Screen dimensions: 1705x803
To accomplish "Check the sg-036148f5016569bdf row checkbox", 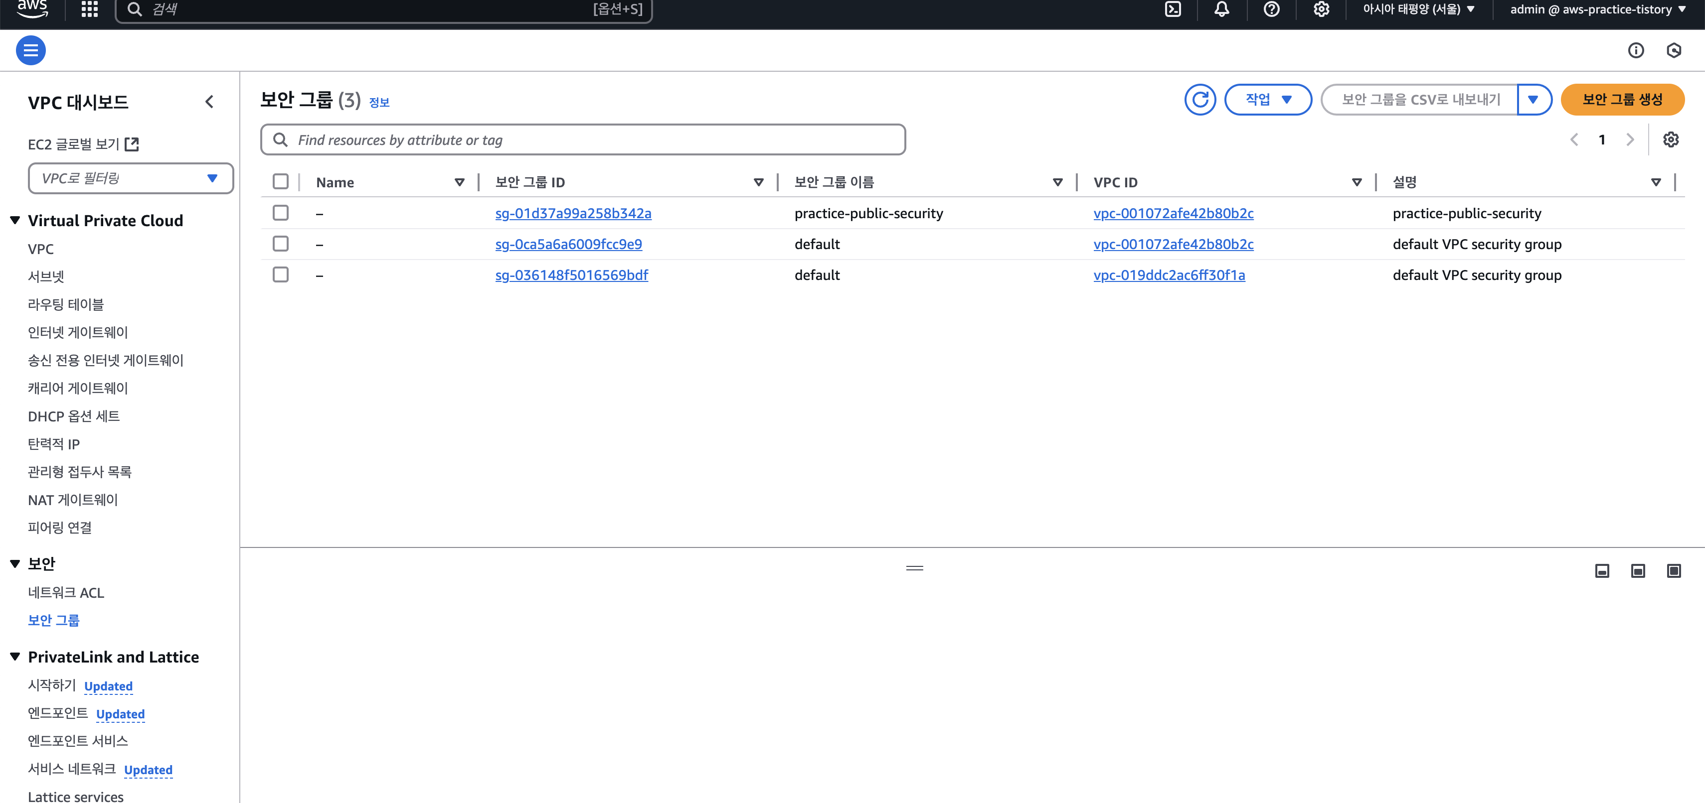I will [x=281, y=274].
